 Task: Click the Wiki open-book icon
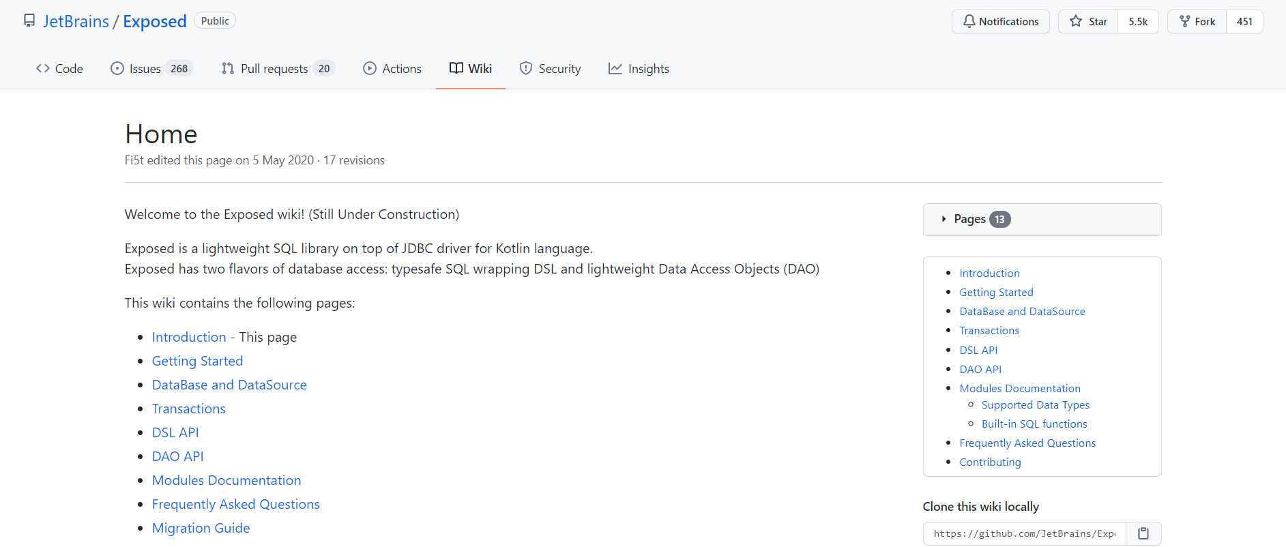(x=456, y=68)
